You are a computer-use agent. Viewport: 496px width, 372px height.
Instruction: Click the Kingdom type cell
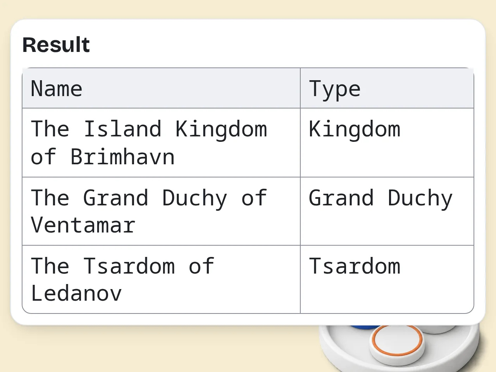[x=387, y=143]
